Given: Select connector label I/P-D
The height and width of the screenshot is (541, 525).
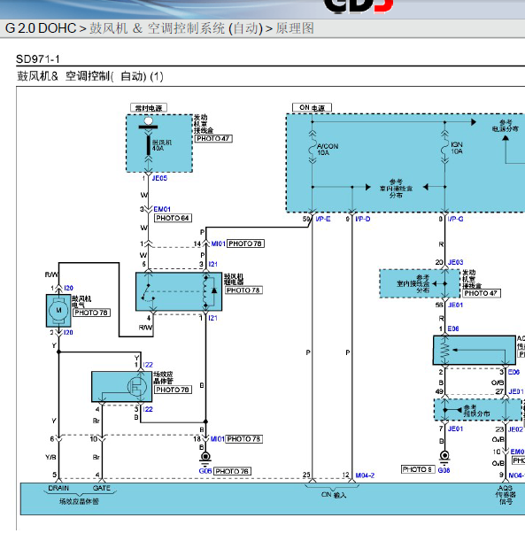Looking at the screenshot, I should tap(363, 219).
